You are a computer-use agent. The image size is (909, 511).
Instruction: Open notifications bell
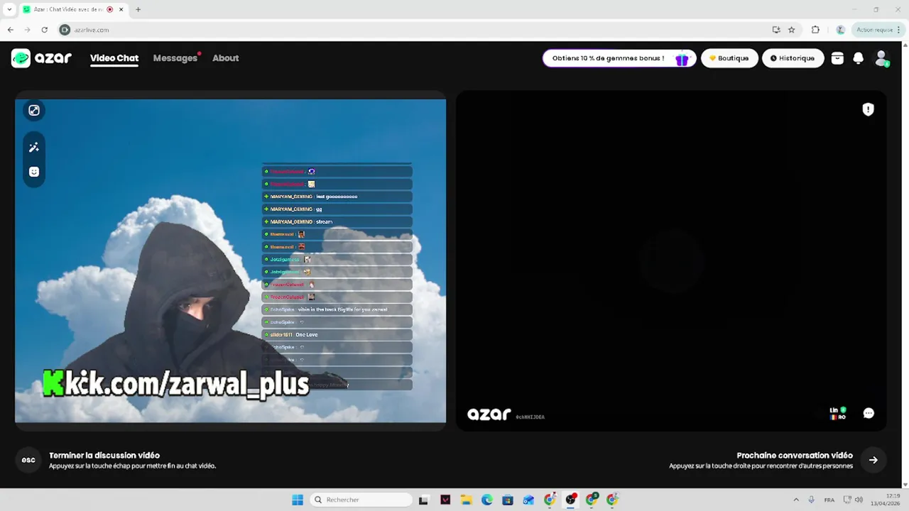(859, 58)
